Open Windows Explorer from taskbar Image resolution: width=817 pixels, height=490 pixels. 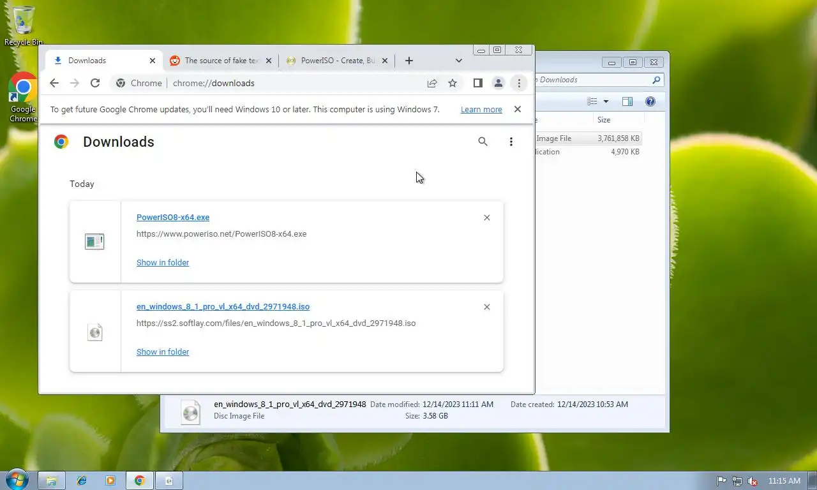pos(52,480)
